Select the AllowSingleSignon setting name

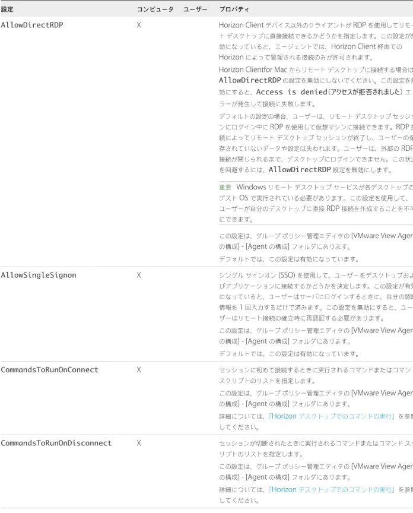(38, 275)
